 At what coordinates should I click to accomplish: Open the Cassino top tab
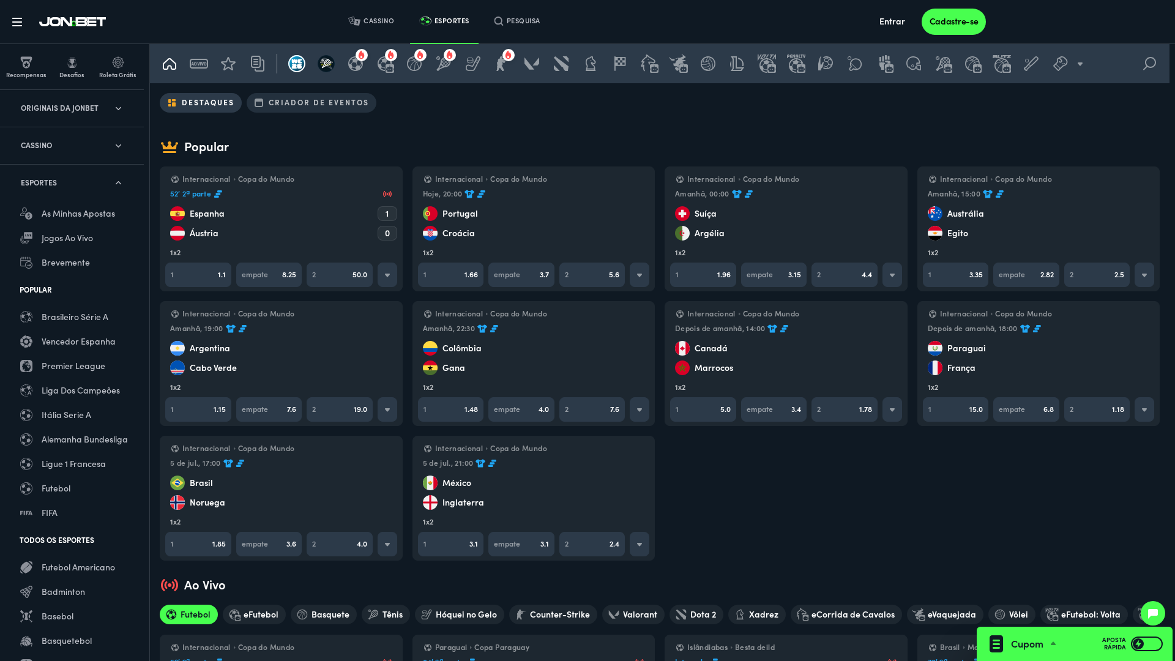point(371,21)
